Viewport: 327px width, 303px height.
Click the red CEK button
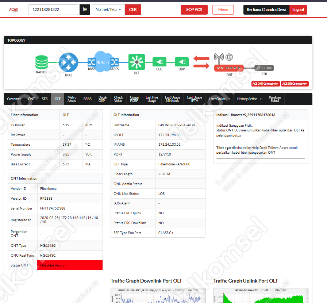[x=133, y=9]
